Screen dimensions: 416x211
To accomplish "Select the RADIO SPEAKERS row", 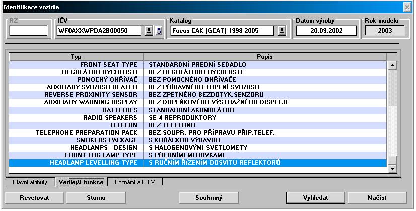I will pyautogui.click(x=201, y=118).
